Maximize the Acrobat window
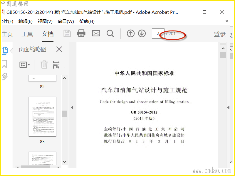Image resolution: width=235 pixels, height=176 pixels. pos(204,12)
